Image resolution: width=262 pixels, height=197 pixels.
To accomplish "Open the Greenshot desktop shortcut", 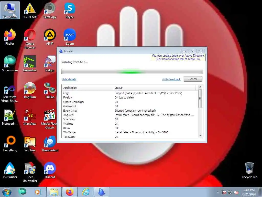I will click(30, 64).
